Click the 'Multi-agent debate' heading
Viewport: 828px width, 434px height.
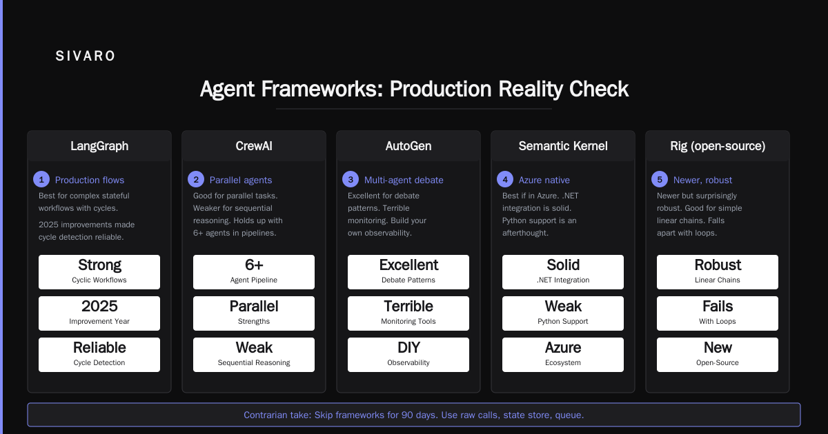pos(404,180)
